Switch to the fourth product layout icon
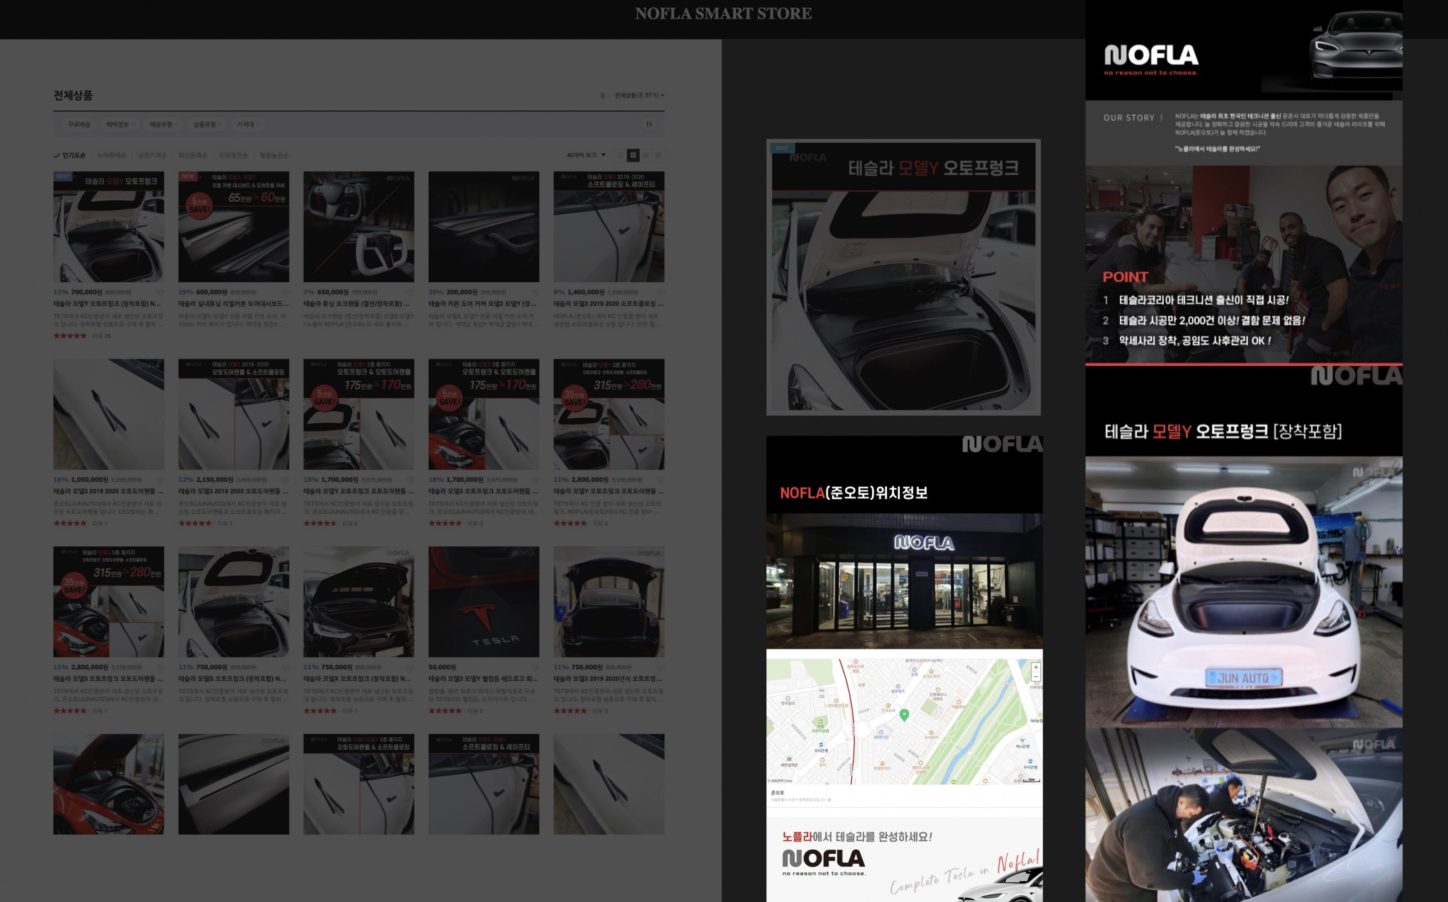This screenshot has width=1448, height=902. (x=658, y=155)
